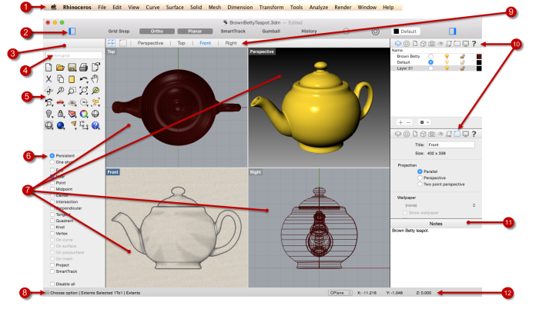
Task: Open the Analyze menu
Action: tap(318, 7)
